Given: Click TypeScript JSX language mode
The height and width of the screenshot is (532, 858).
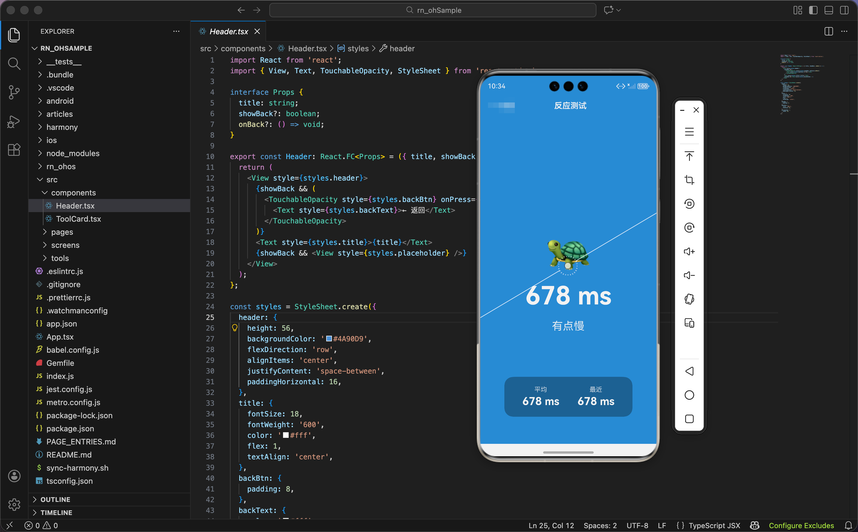Looking at the screenshot, I should [x=714, y=525].
